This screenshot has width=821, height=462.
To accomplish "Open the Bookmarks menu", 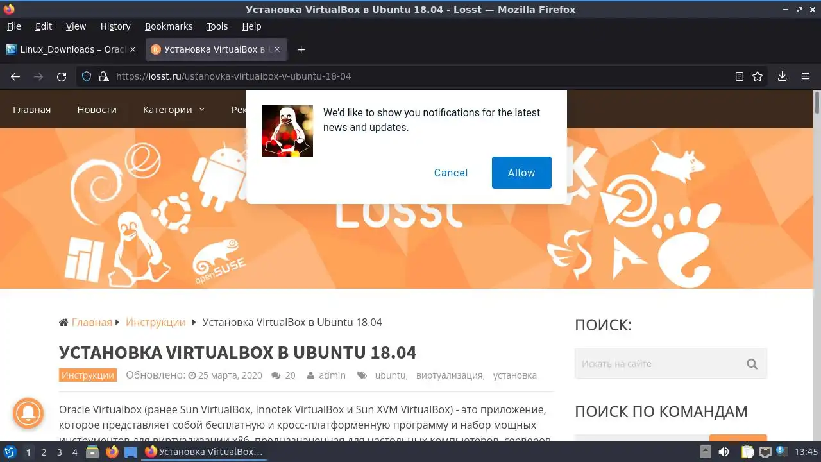I will coord(169,26).
